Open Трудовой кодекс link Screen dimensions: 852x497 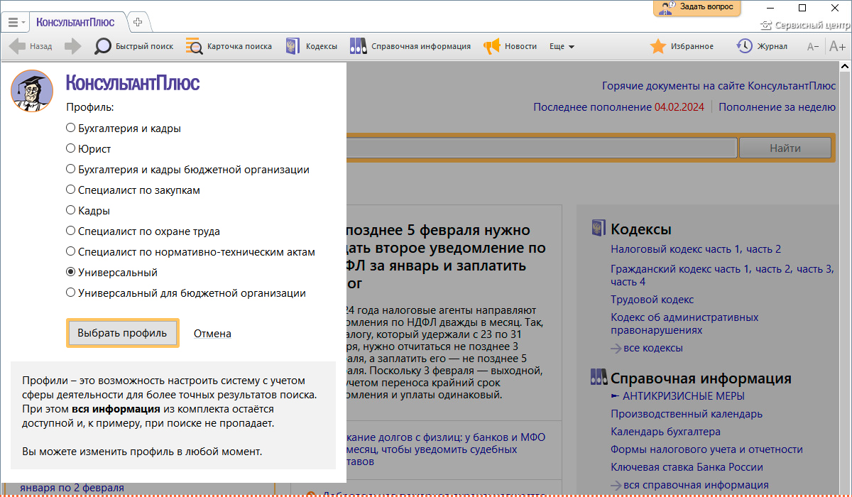tap(652, 300)
